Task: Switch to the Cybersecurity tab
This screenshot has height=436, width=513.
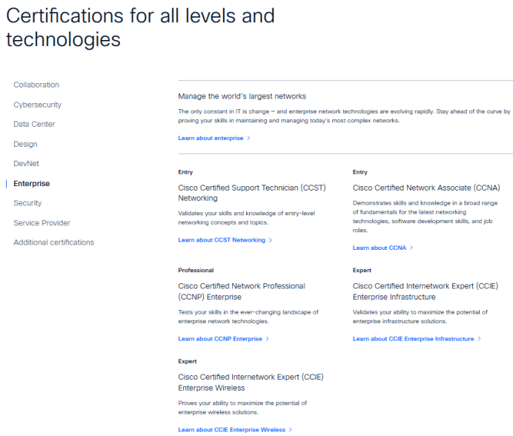Action: (x=37, y=105)
